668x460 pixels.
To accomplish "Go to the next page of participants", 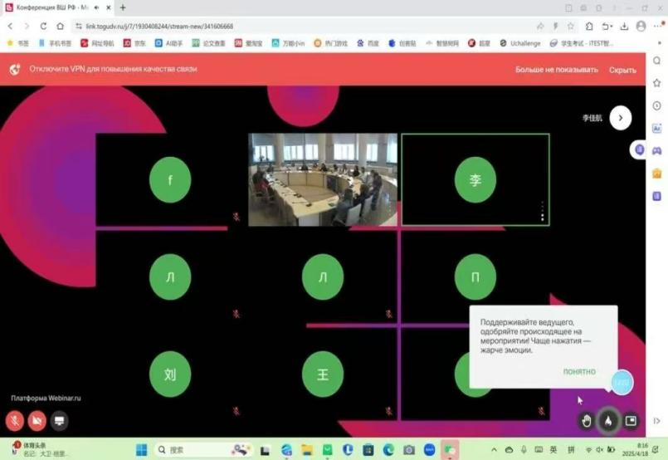I will pos(621,118).
